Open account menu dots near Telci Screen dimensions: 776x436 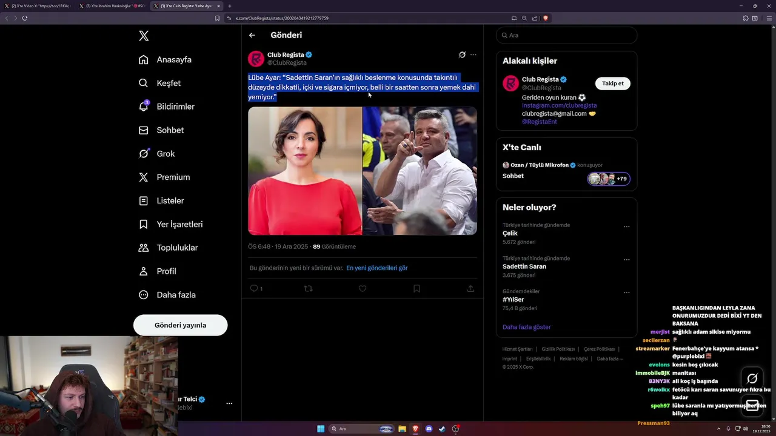point(229,403)
